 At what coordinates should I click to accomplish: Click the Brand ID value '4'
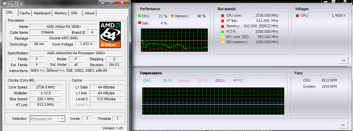tap(92, 32)
